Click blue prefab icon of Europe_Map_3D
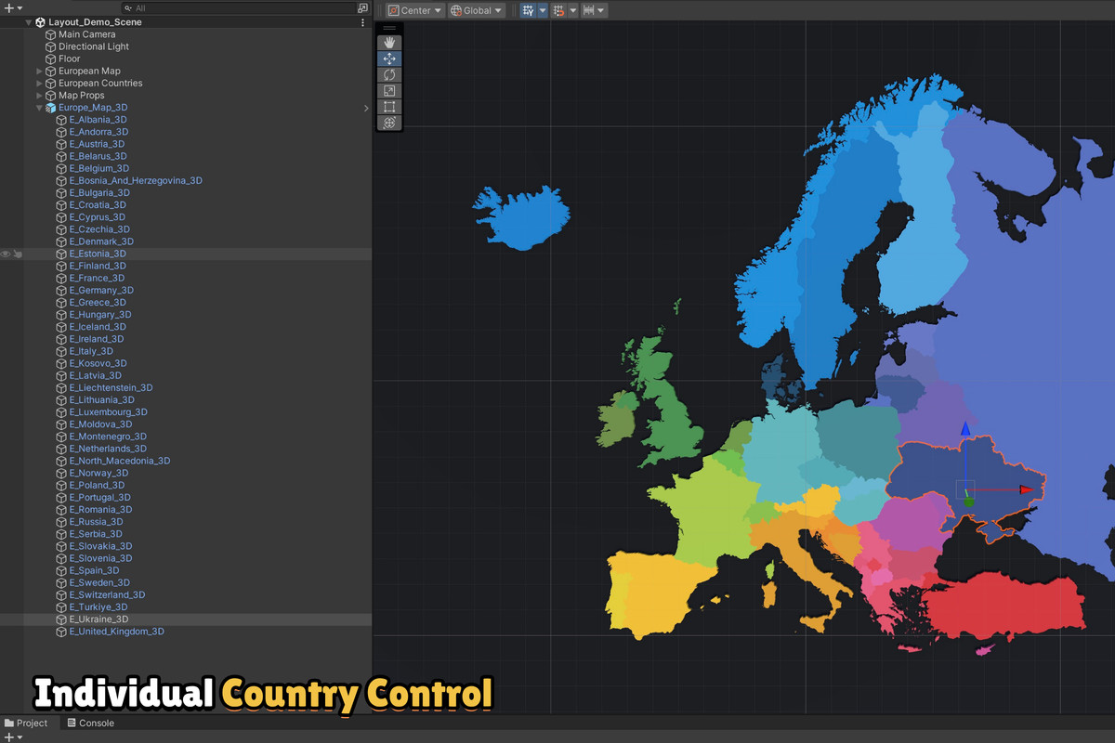The width and height of the screenshot is (1115, 743). (x=51, y=108)
